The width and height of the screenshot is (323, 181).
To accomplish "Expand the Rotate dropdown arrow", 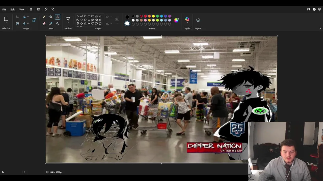I will click(28, 17).
